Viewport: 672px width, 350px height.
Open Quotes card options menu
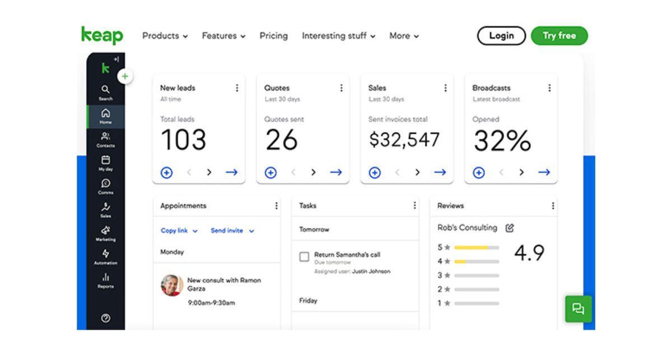(341, 88)
